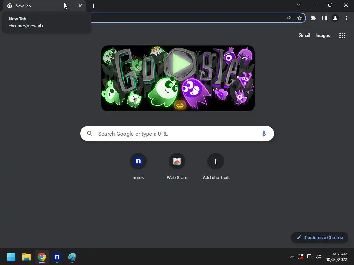Image resolution: width=354 pixels, height=265 pixels.
Task: Share this page icon in address bar
Action: [288, 18]
